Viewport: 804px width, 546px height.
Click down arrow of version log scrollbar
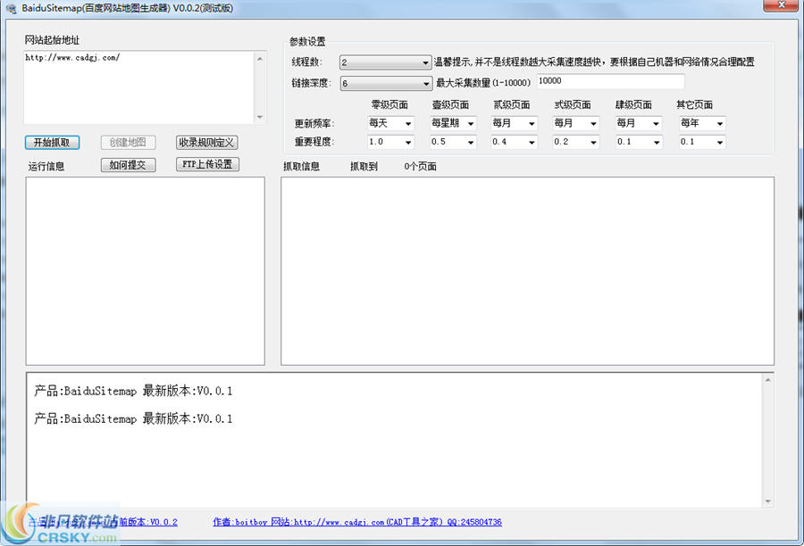pyautogui.click(x=767, y=501)
